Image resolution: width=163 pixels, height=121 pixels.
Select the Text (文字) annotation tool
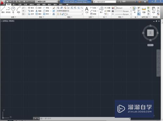coord(87,10)
